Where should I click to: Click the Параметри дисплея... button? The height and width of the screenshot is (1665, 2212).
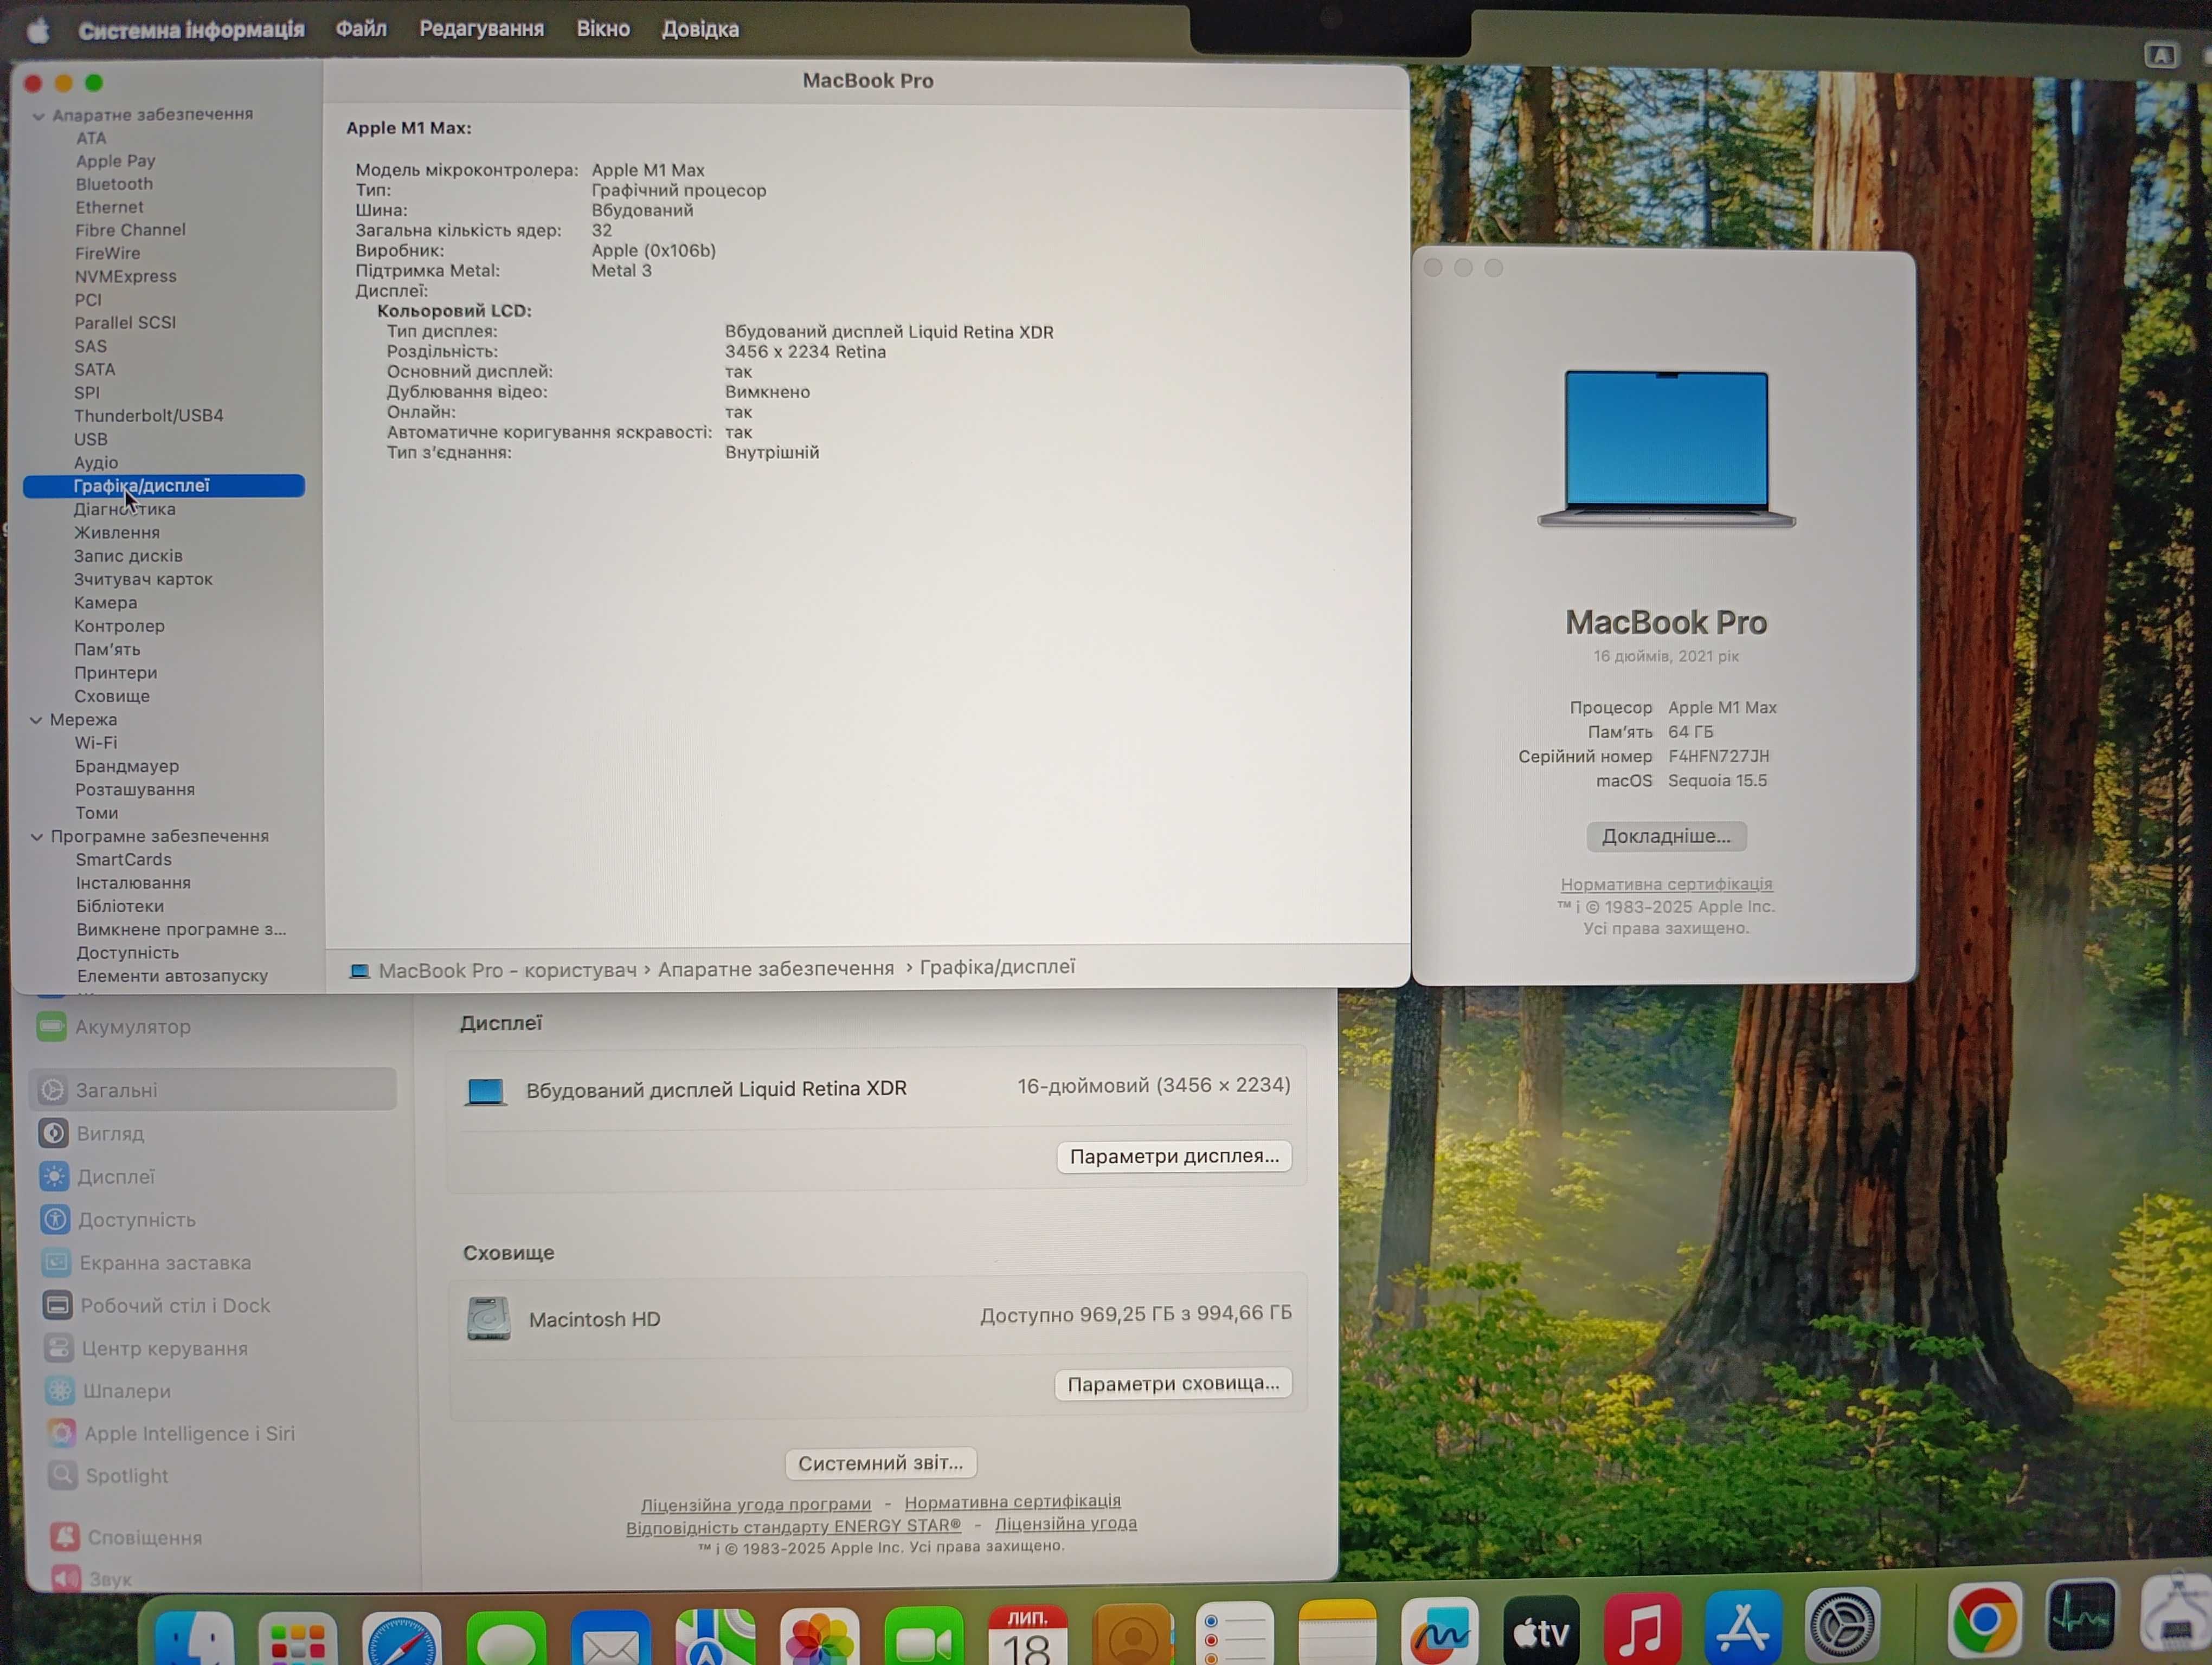1174,1156
